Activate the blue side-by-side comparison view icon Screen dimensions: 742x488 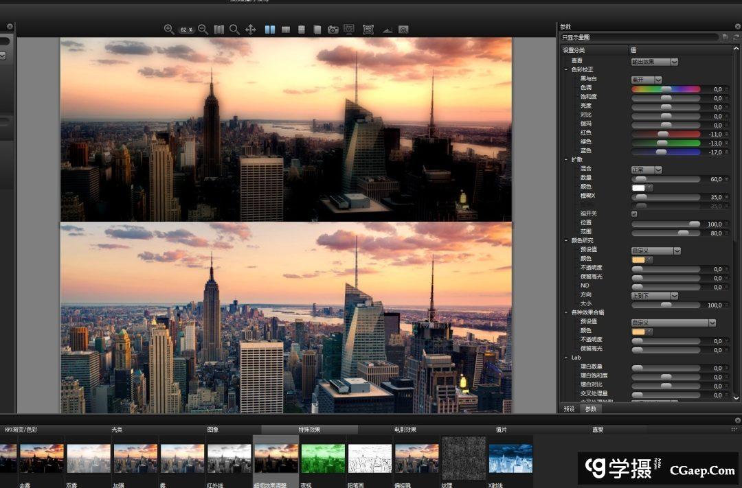point(270,30)
